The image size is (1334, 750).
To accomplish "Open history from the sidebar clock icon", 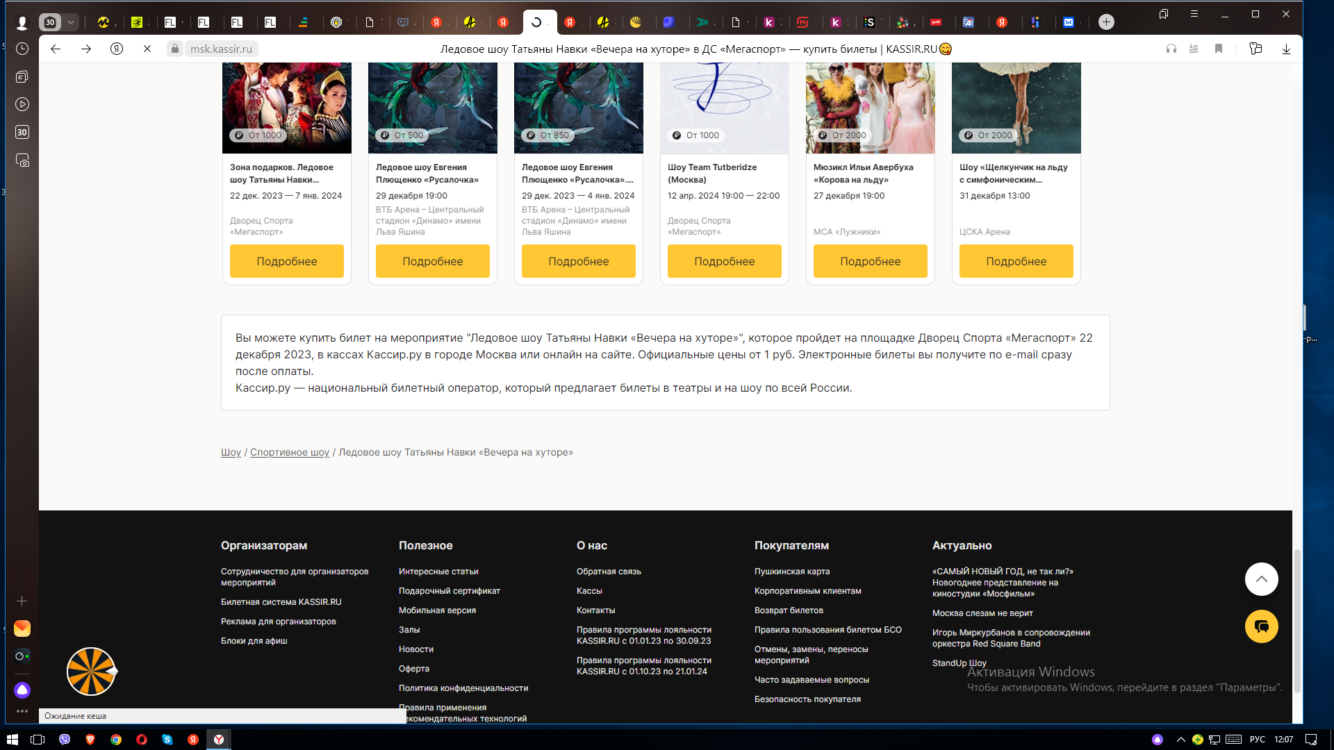I will coord(22,49).
